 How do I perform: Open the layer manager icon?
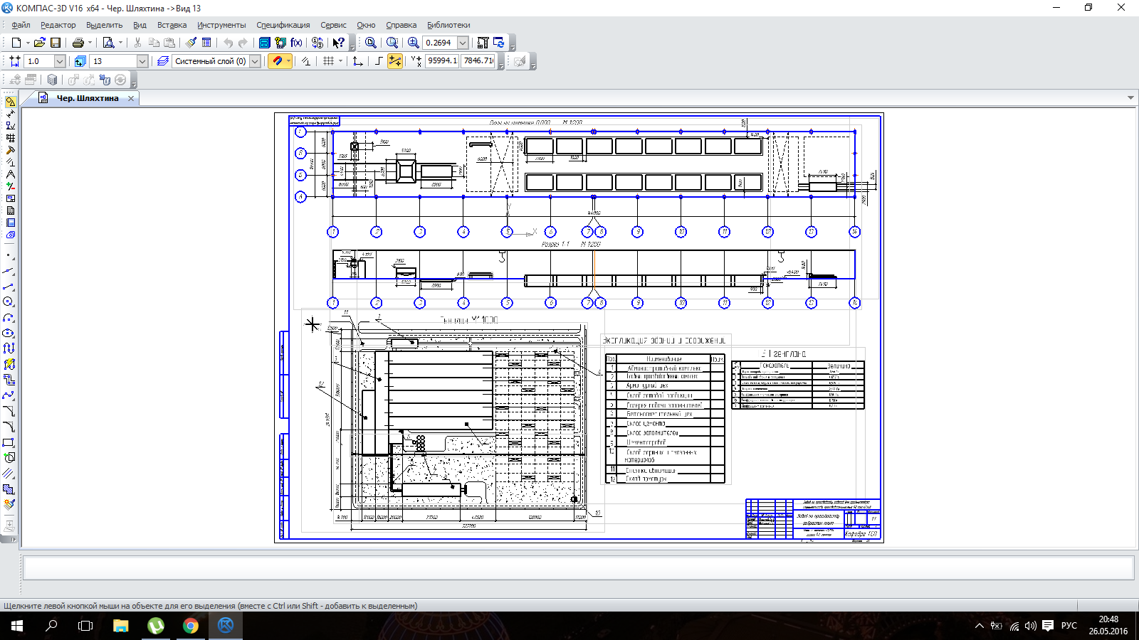point(163,61)
